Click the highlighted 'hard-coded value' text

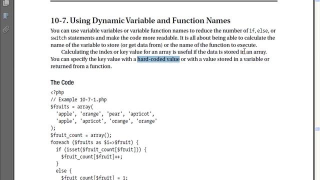(158, 59)
